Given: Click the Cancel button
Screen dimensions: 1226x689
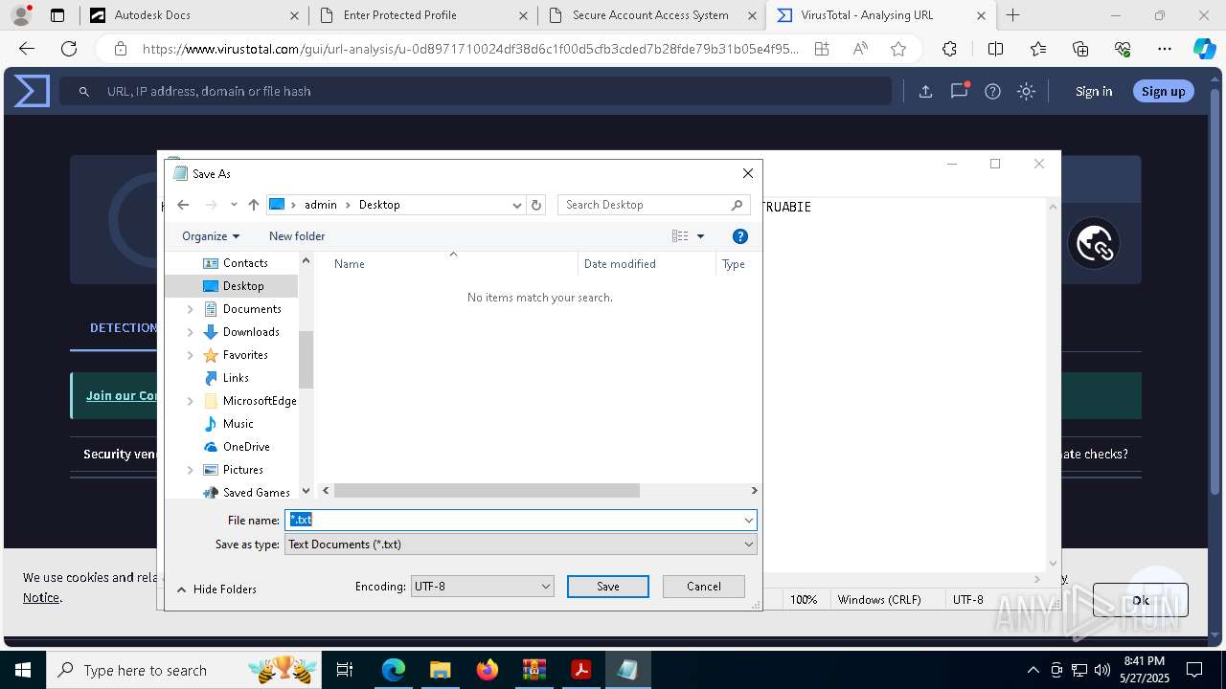Looking at the screenshot, I should (704, 587).
